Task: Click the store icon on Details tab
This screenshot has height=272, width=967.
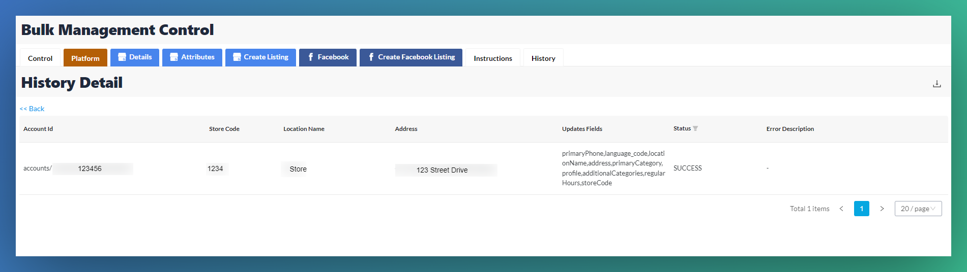Action: [x=122, y=57]
